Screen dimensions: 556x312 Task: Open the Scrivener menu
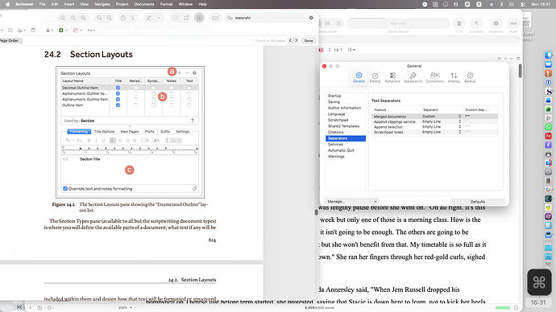pos(24,4)
